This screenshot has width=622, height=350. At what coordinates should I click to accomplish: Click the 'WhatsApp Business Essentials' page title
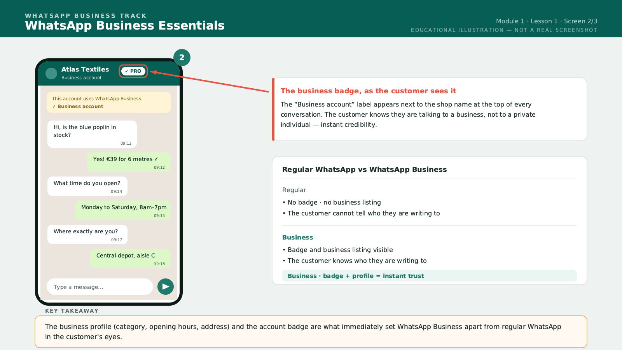125,26
